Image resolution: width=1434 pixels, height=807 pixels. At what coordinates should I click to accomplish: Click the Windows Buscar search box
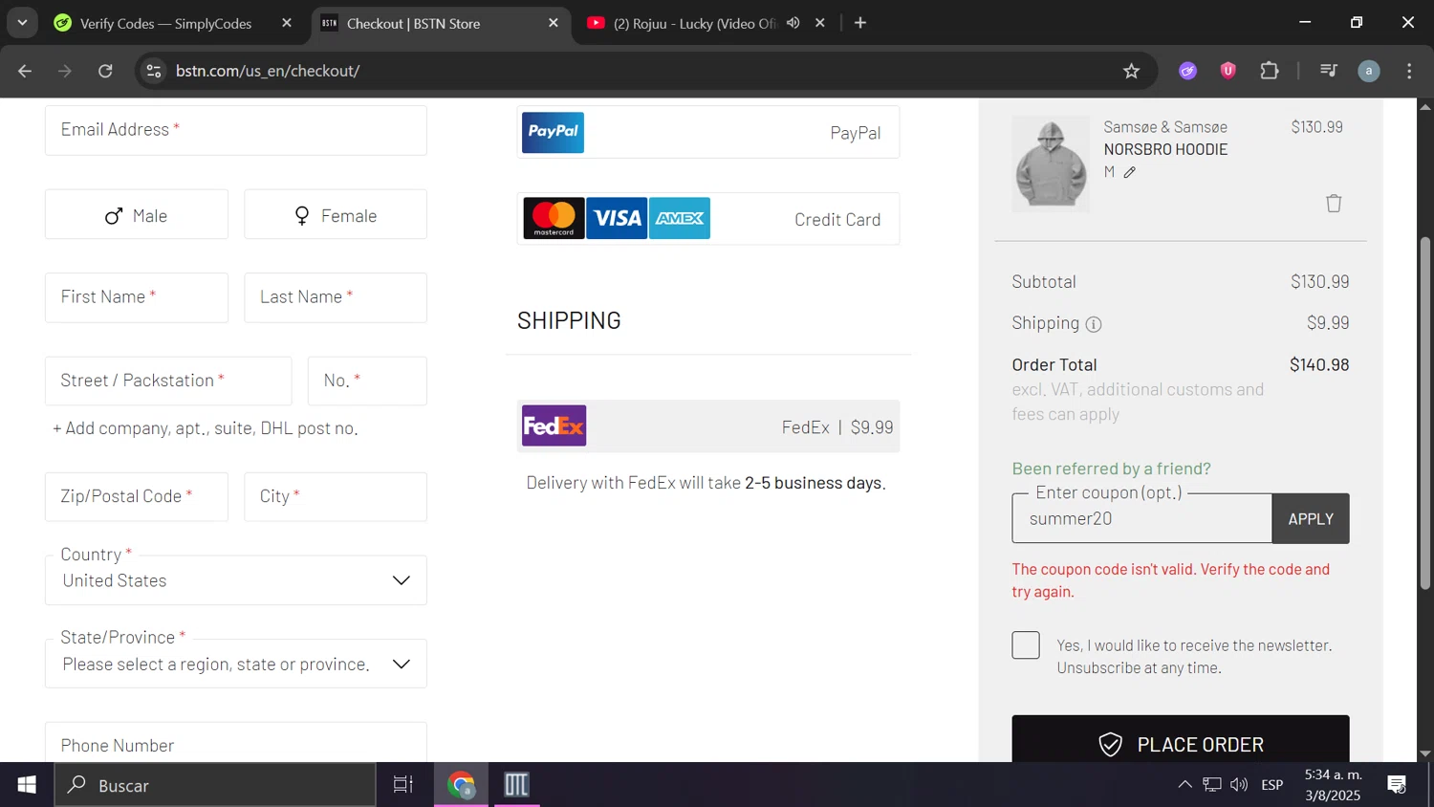(215, 785)
